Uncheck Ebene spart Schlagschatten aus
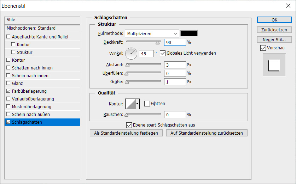The height and width of the screenshot is (184, 296). [129, 125]
